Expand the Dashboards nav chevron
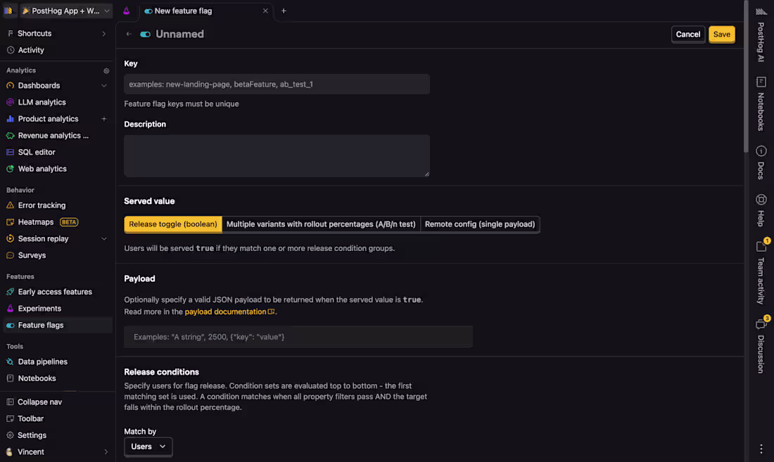The height and width of the screenshot is (462, 774). [104, 86]
